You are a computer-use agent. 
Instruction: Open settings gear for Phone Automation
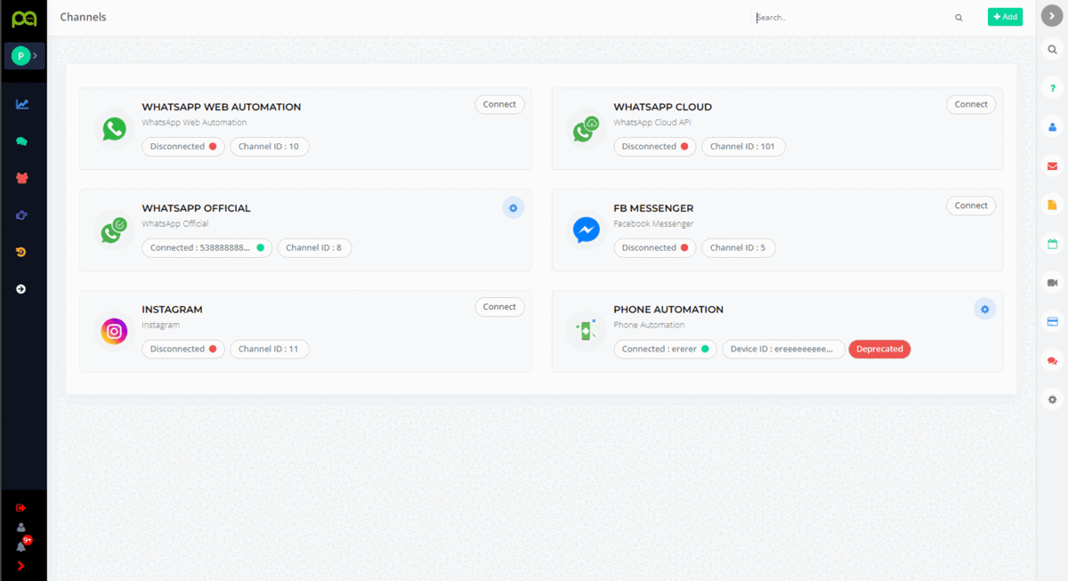[x=984, y=310]
